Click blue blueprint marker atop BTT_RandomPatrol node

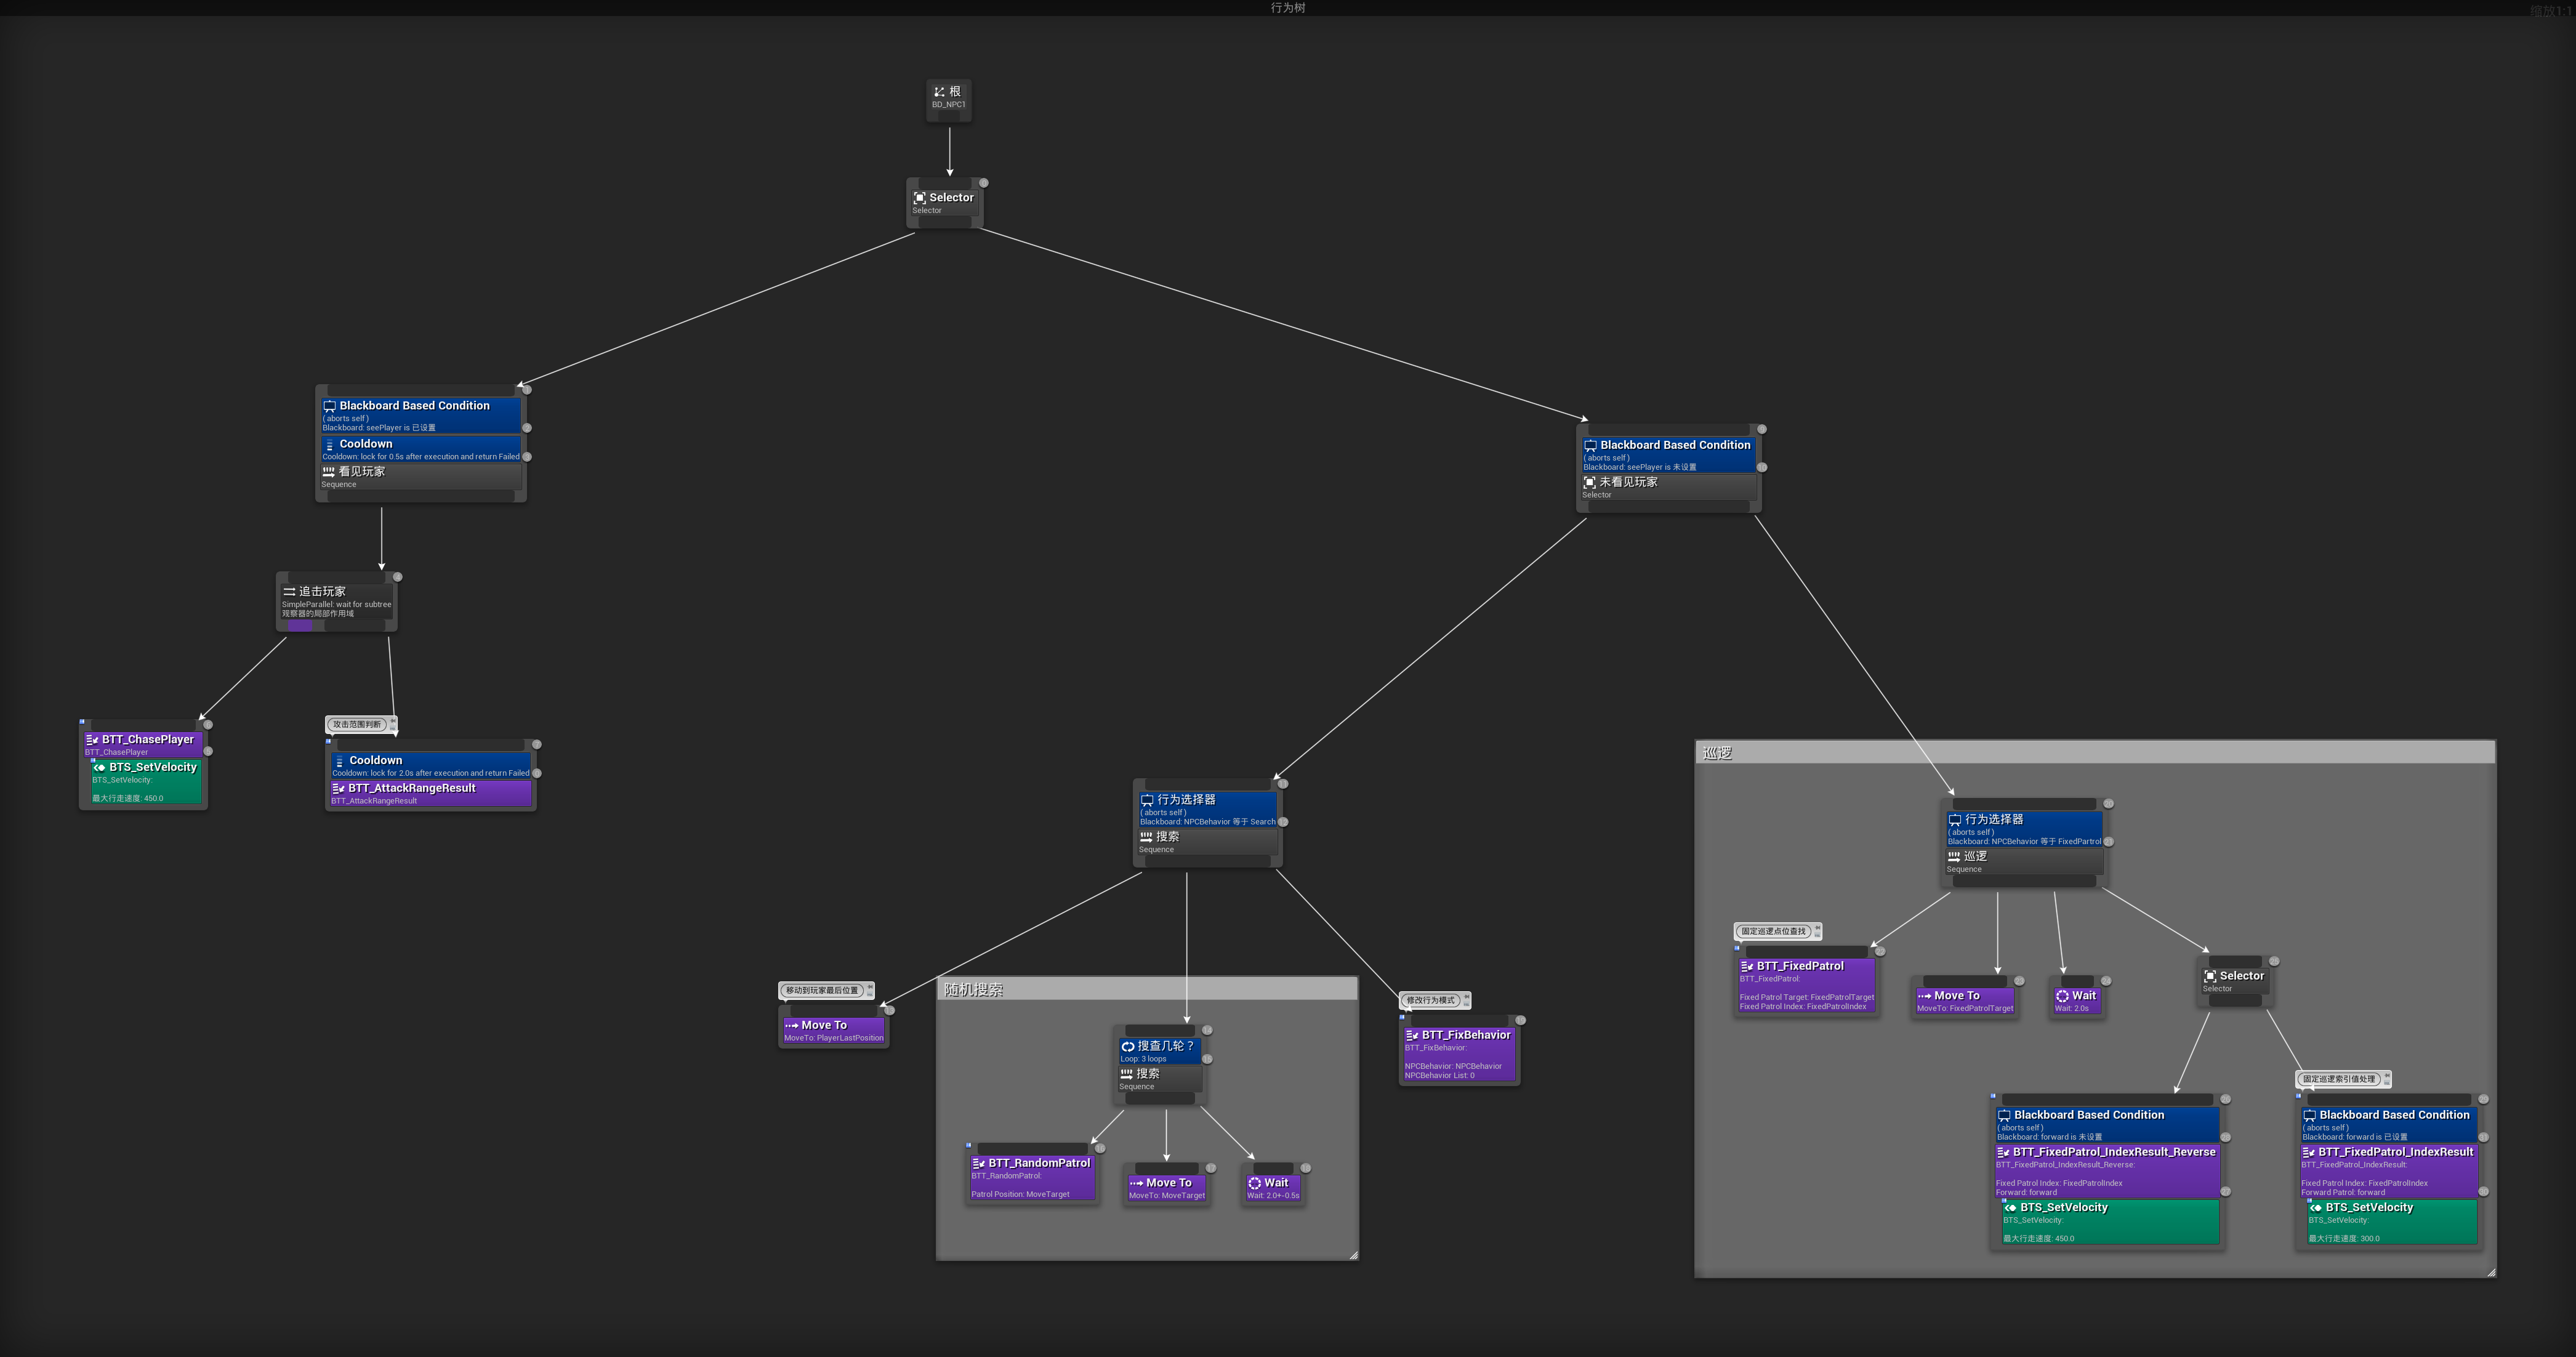(968, 1145)
